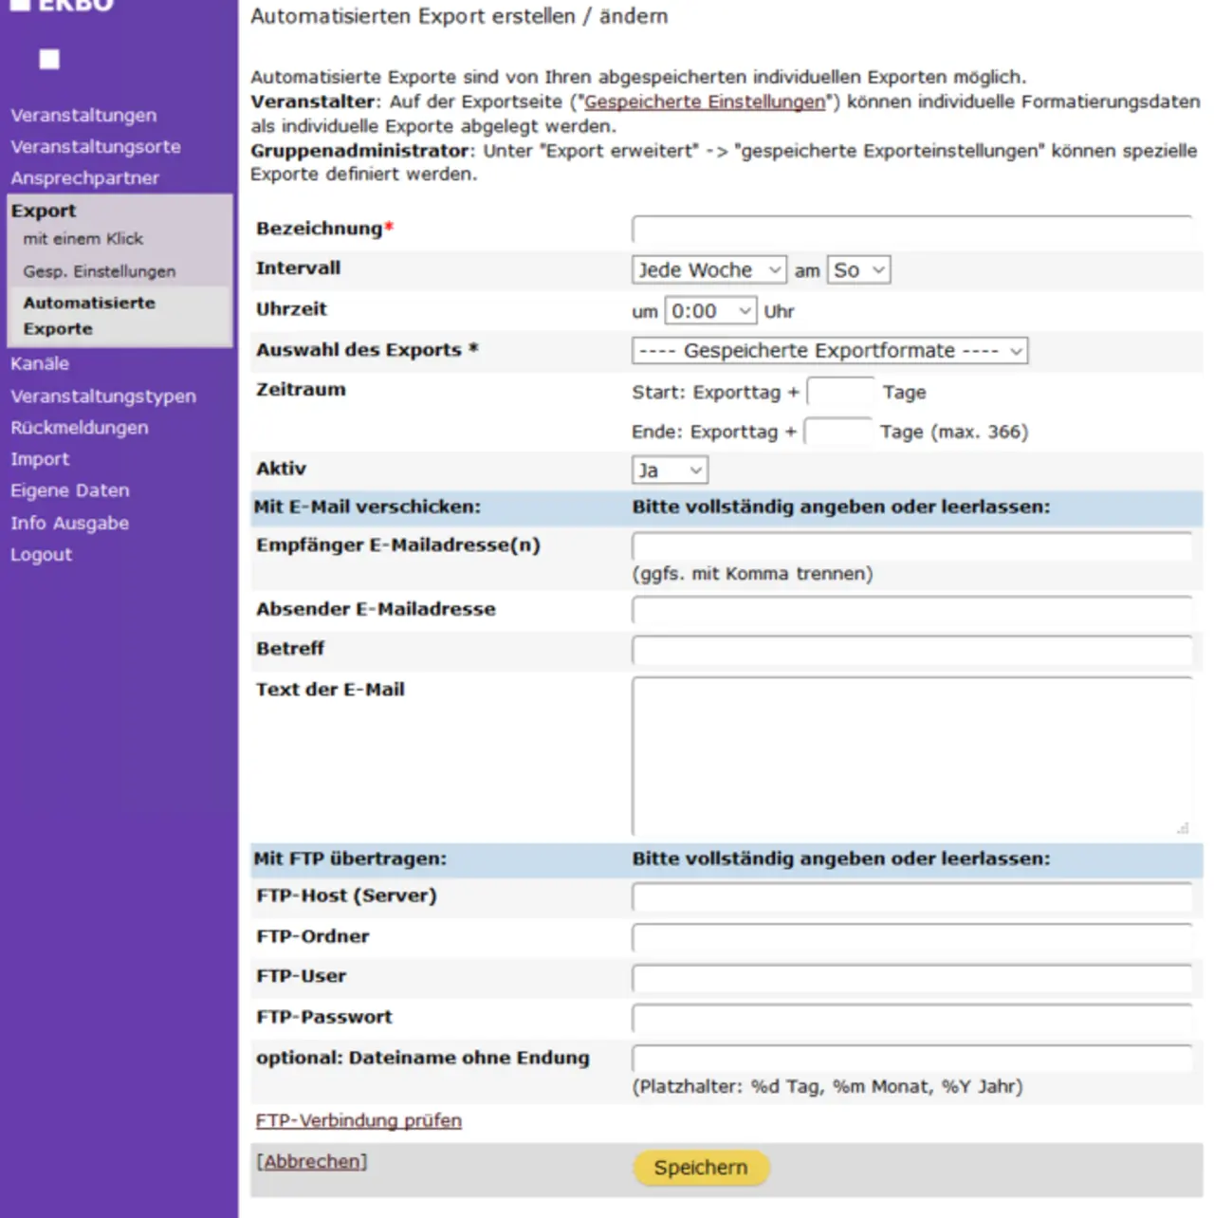This screenshot has height=1218, width=1214.
Task: Click the '(ggfs. mit Komma trennen)' hint
Action: (x=752, y=574)
